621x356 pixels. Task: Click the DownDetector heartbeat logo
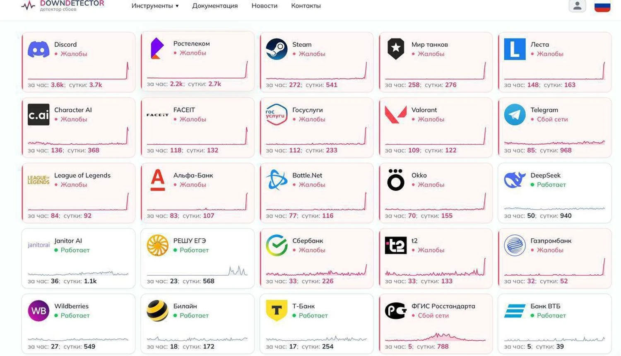point(28,5)
